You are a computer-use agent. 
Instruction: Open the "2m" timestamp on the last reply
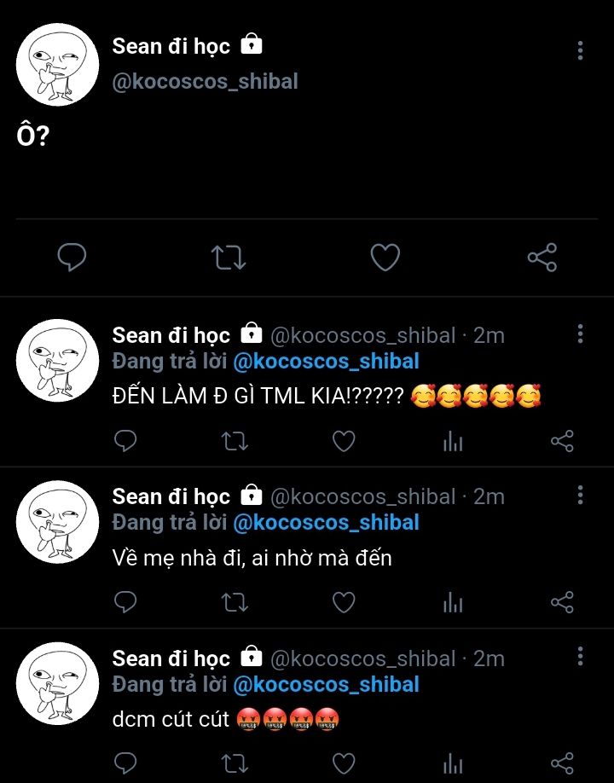pyautogui.click(x=489, y=658)
